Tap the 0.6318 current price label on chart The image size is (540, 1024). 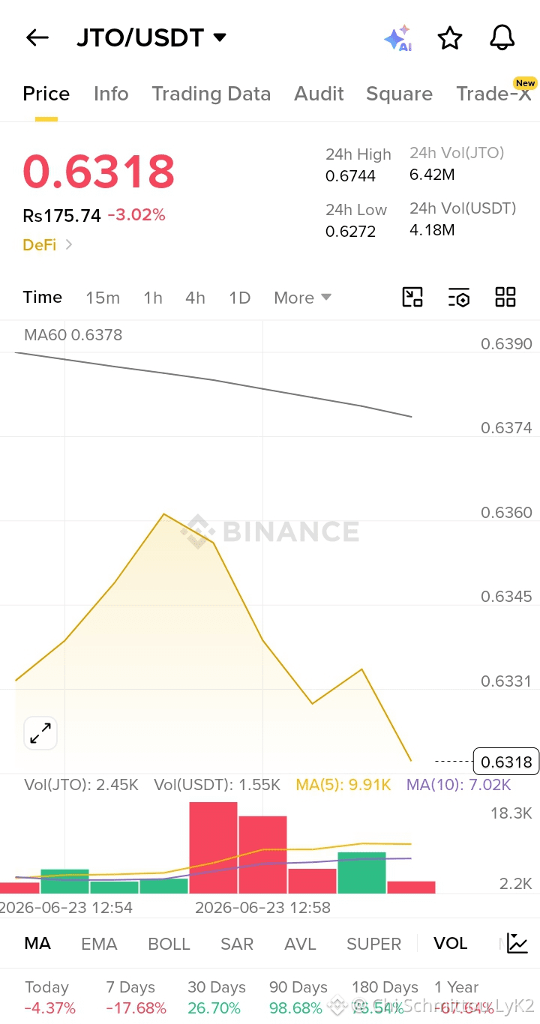click(x=506, y=762)
